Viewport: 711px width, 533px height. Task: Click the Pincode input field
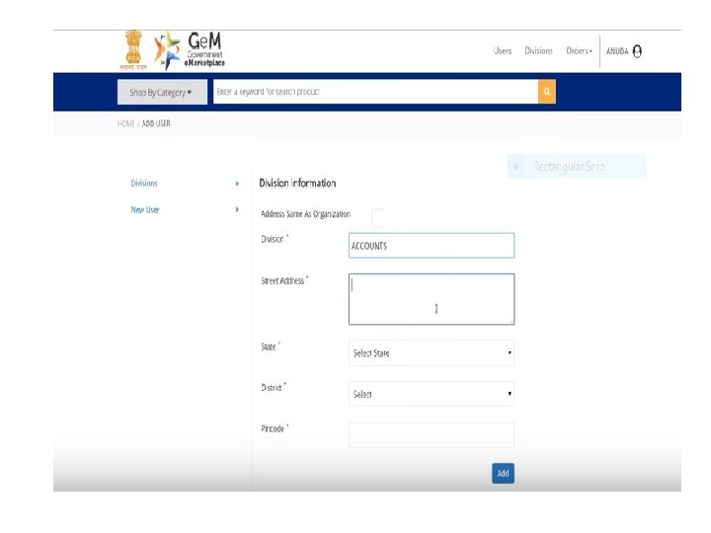coord(432,435)
